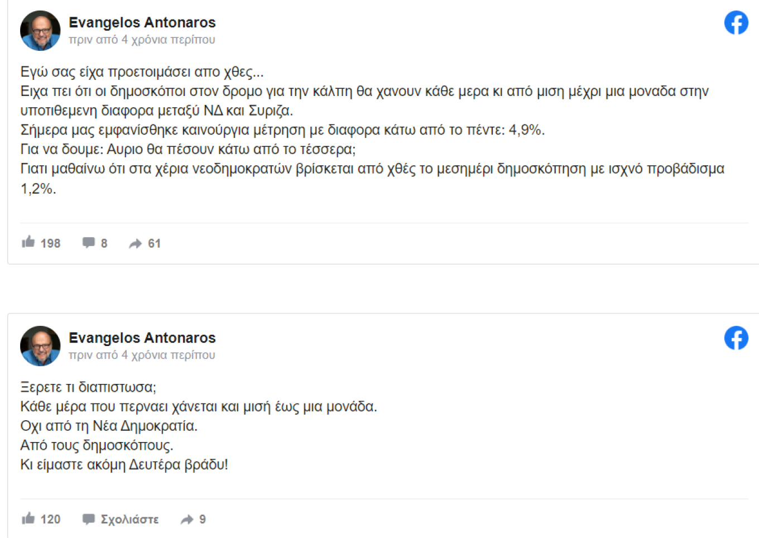Click the 120 likes count

point(50,520)
